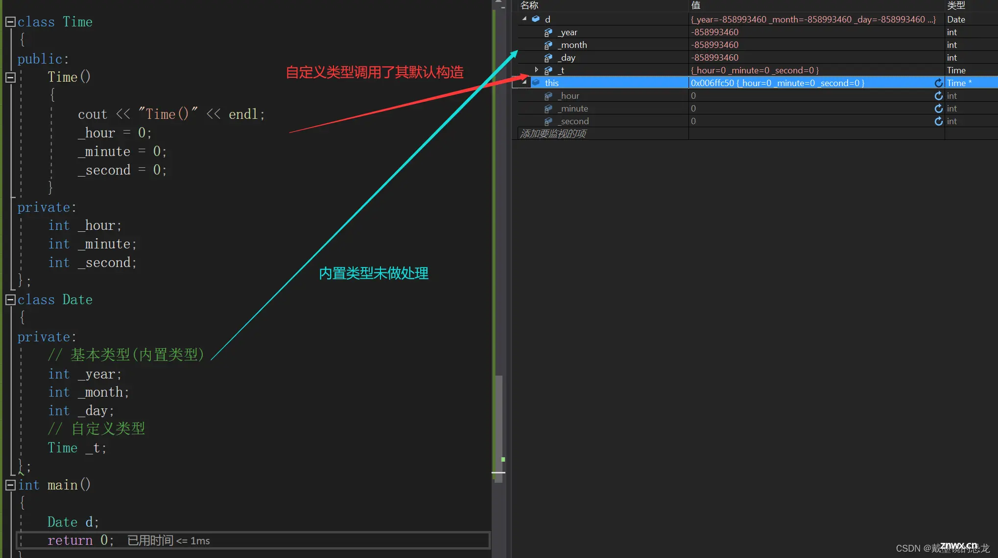Click the 类型 column header
998x558 pixels.
971,6
